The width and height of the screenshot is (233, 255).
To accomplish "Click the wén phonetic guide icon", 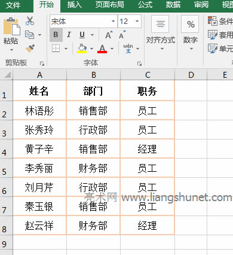I will [128, 48].
